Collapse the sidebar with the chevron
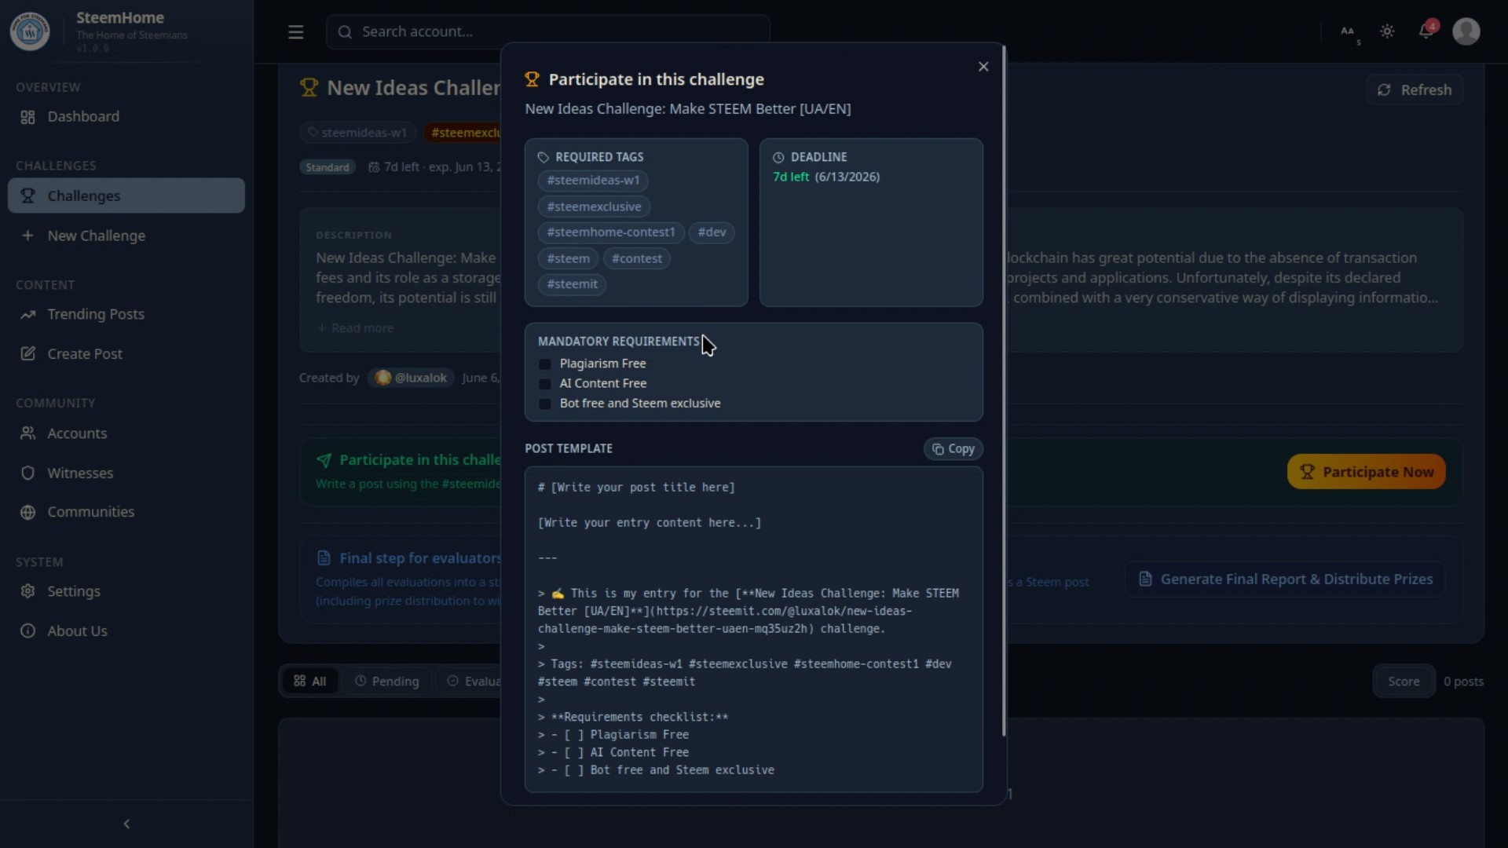1508x848 pixels. (x=126, y=824)
